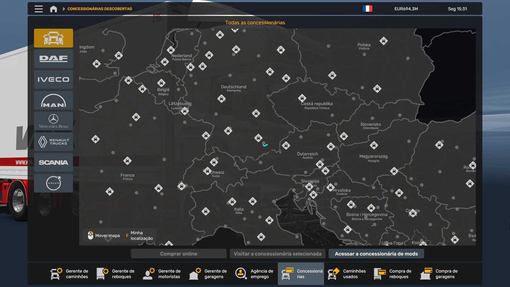
Task: Expand the Concessionárias Descobertas breadcrumb arrow
Action: pos(64,9)
